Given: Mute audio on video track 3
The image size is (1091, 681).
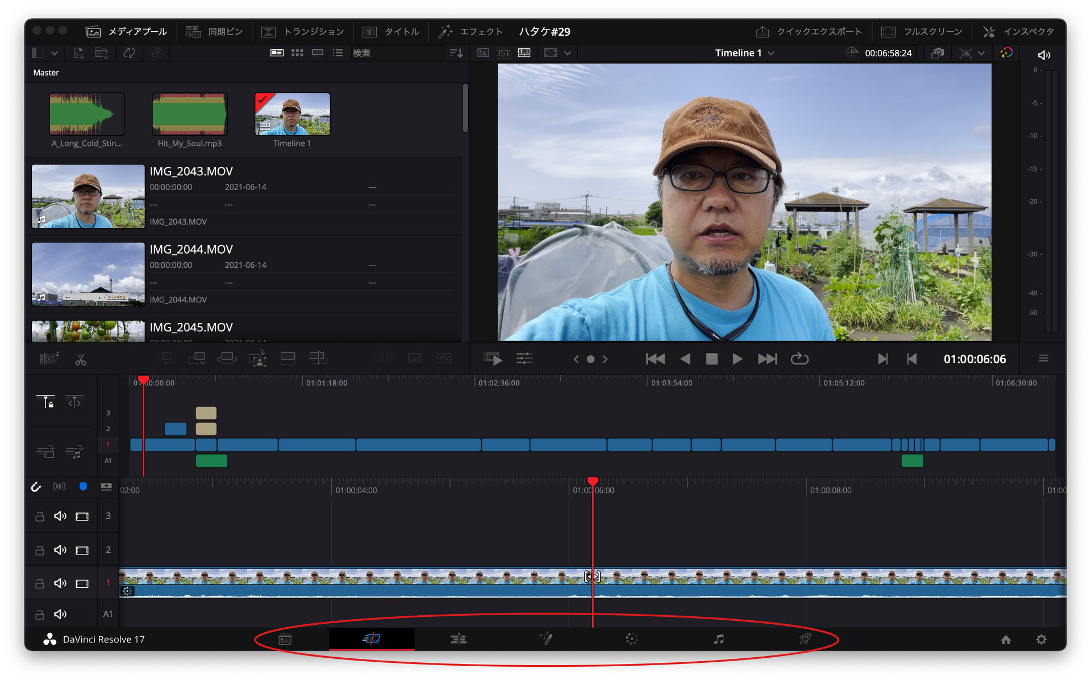Looking at the screenshot, I should tap(60, 516).
